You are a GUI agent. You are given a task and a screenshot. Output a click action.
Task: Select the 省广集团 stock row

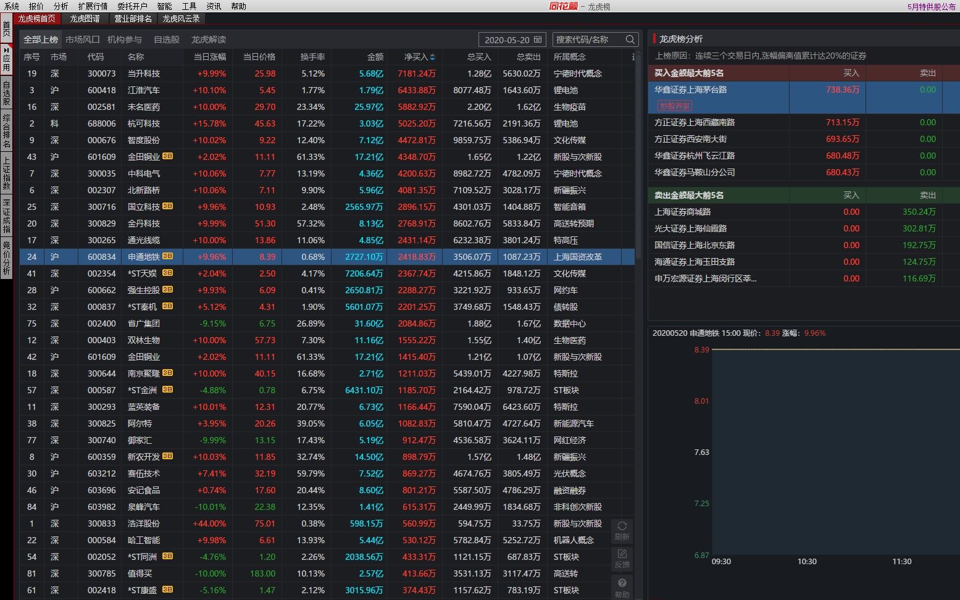[327, 323]
